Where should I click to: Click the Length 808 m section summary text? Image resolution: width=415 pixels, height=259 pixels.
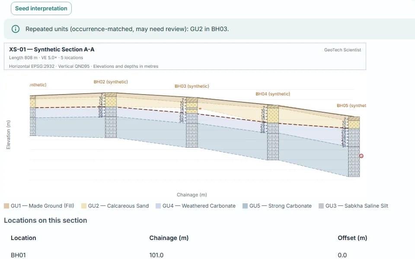pyautogui.click(x=46, y=57)
